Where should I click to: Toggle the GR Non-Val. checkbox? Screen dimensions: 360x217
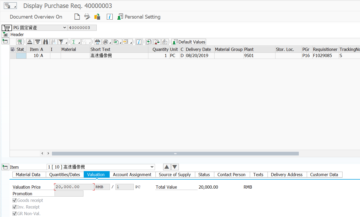[x=15, y=214]
